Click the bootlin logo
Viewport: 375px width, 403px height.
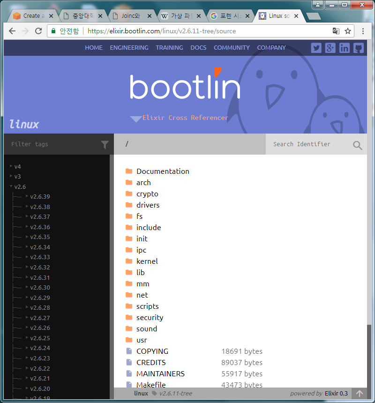tap(185, 83)
